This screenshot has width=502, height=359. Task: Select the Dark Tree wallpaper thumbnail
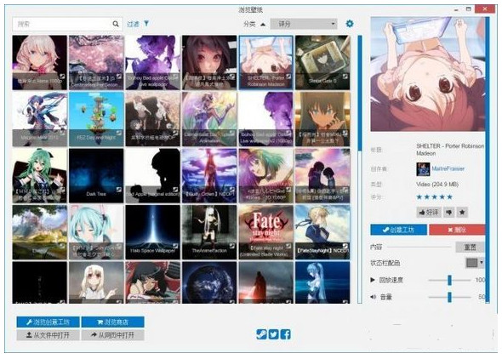tap(96, 175)
